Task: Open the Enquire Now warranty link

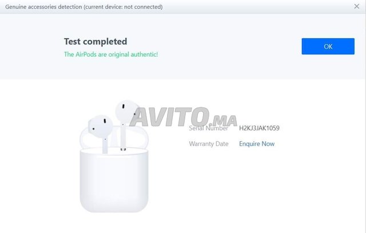Action: click(x=257, y=144)
